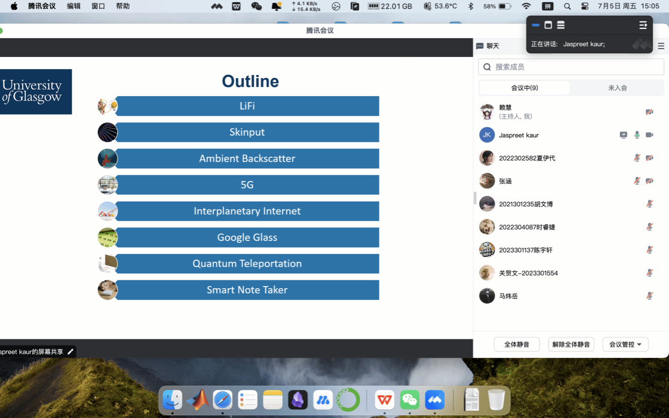The width and height of the screenshot is (669, 418).
Task: Expand the 会议管控 dropdown
Action: [625, 345]
